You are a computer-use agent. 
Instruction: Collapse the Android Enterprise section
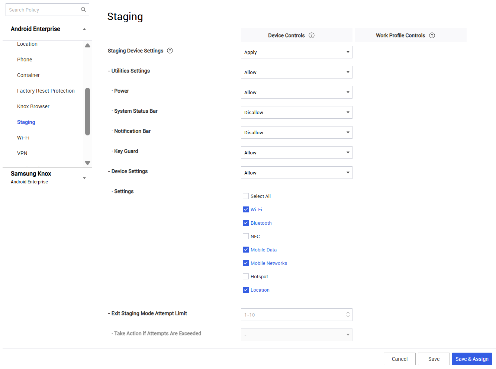pos(84,29)
